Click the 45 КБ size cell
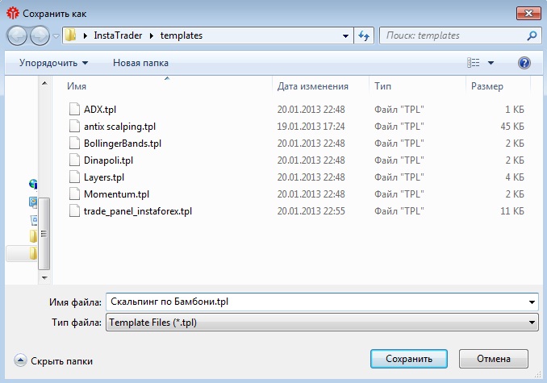Viewport: 547px width, 383px height. point(512,126)
